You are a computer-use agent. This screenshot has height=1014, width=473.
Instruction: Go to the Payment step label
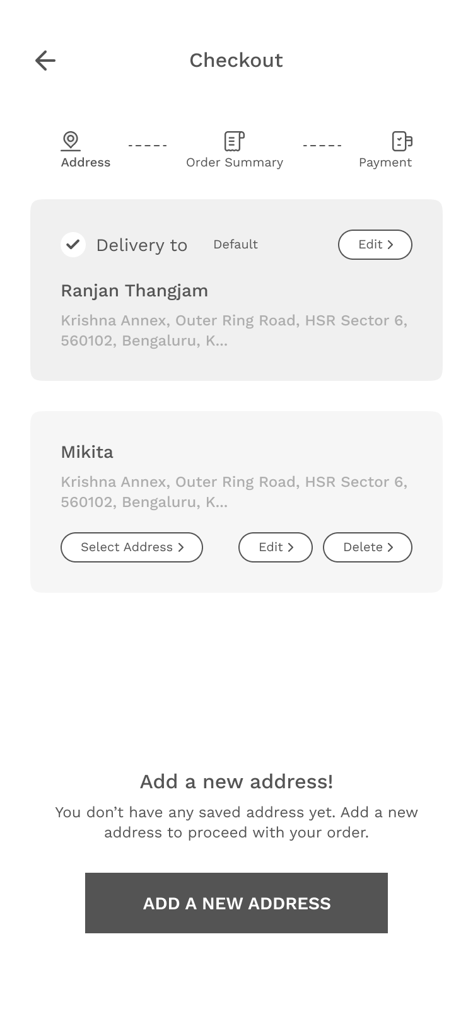(x=385, y=163)
